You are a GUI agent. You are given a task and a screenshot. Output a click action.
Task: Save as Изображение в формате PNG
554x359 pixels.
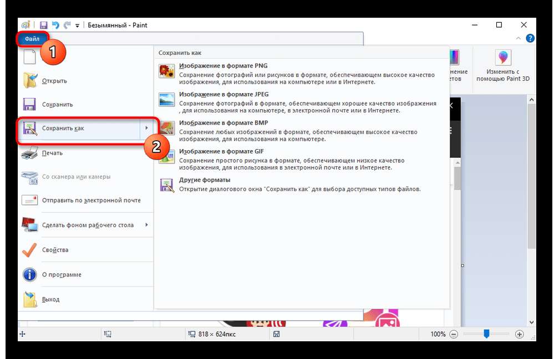coord(302,74)
